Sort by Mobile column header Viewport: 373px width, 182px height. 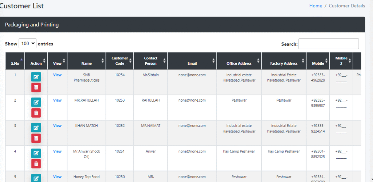[318, 61]
